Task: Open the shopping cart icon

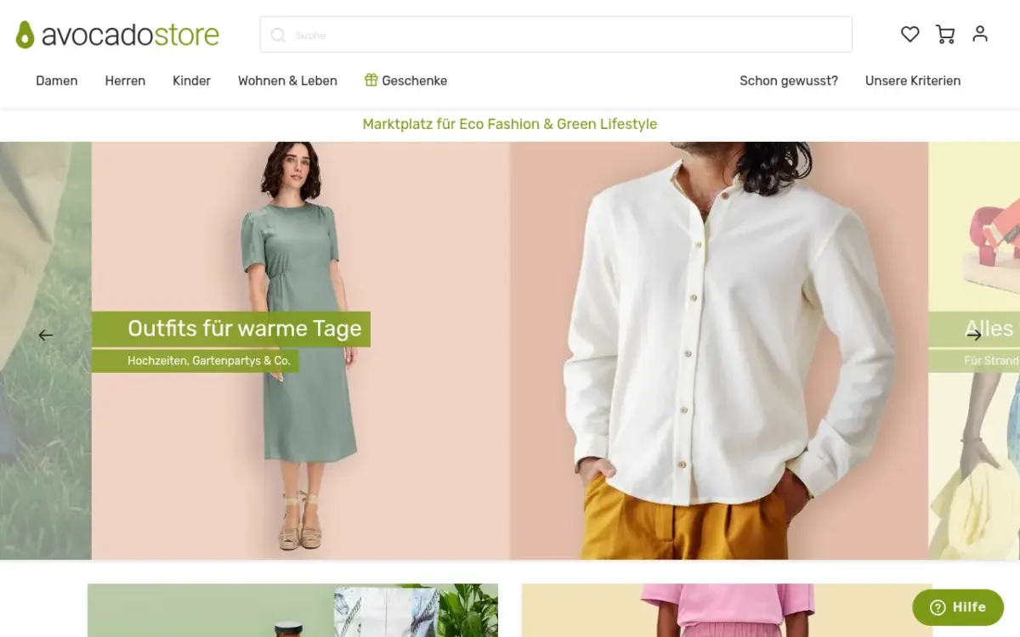Action: click(x=945, y=34)
